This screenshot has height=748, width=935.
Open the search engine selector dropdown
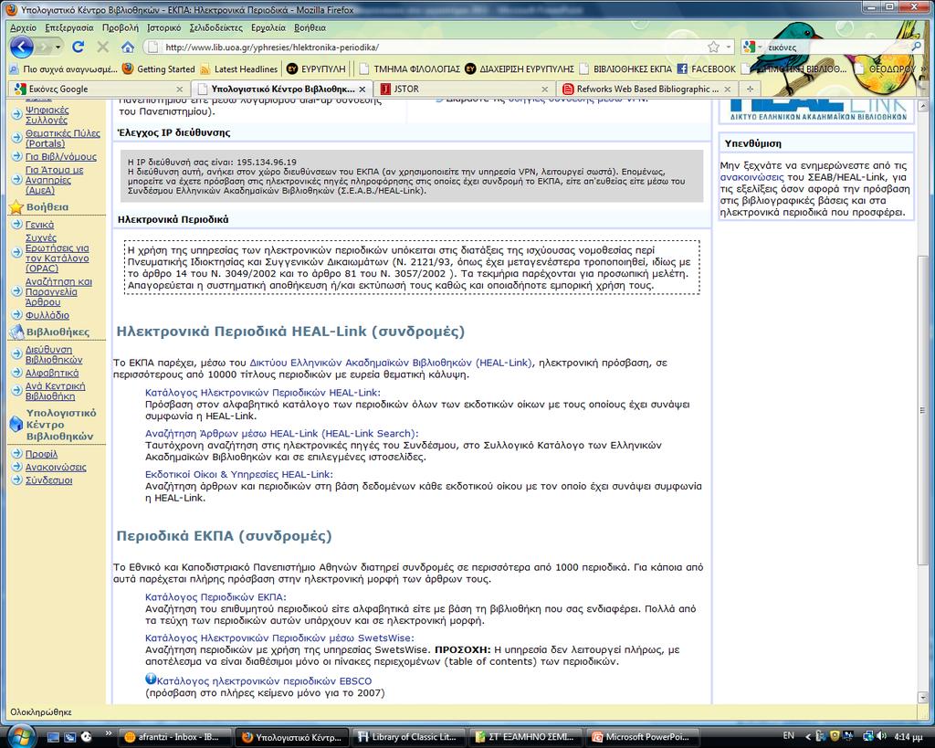760,47
